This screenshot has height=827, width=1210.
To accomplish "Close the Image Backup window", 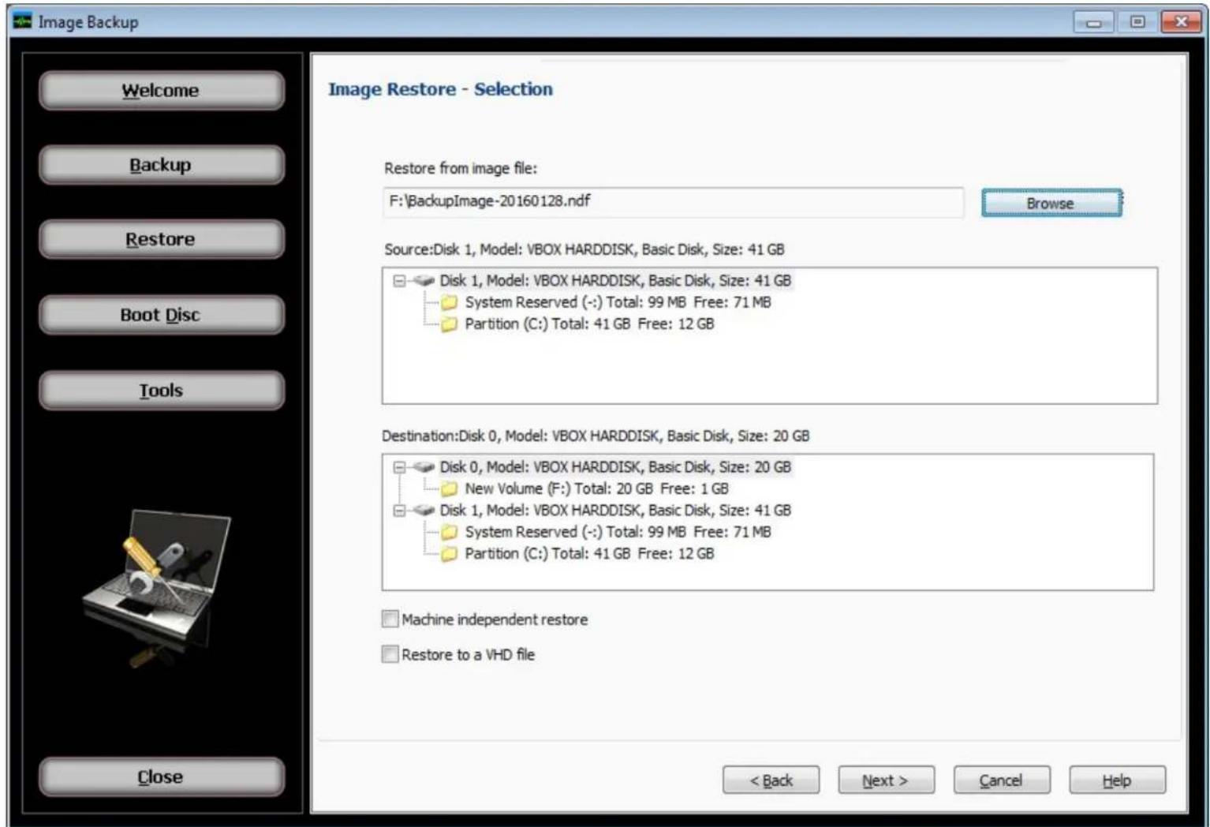I will pyautogui.click(x=1181, y=22).
